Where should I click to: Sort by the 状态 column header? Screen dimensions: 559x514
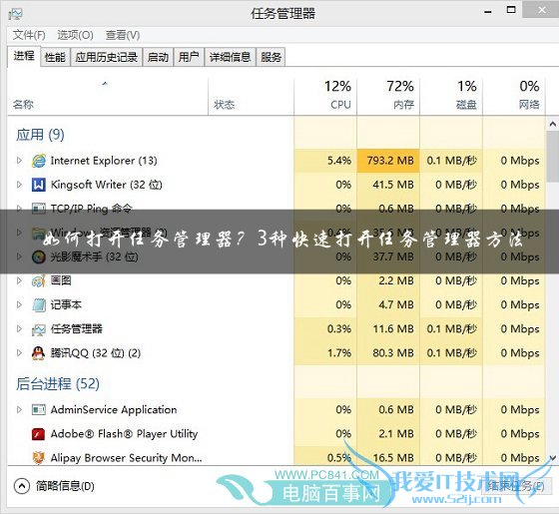(251, 96)
